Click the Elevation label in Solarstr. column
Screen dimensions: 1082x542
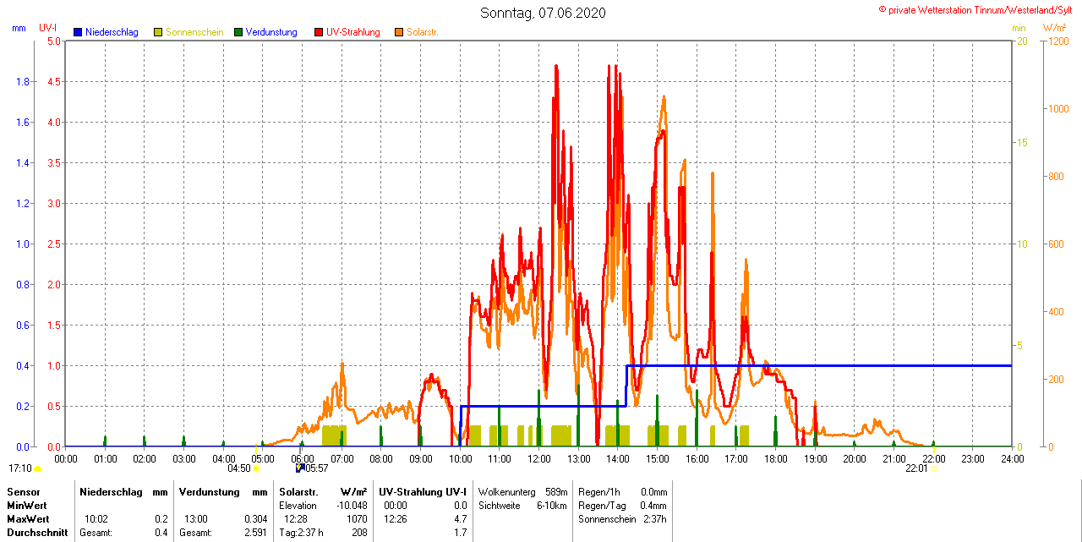[298, 506]
